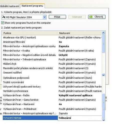Select the Nastavení programu tab
This screenshot has height=125, width=140.
click(x=32, y=6)
